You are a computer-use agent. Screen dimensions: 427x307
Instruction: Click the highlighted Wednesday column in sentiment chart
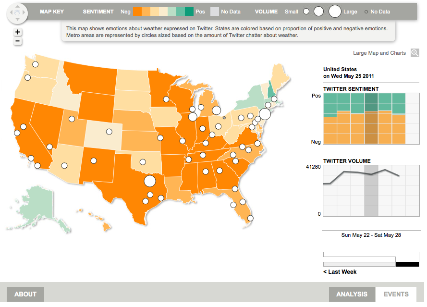coord(371,119)
